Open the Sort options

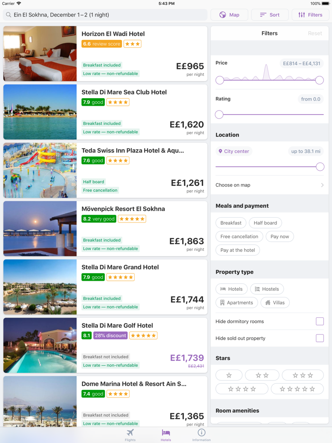pos(269,15)
